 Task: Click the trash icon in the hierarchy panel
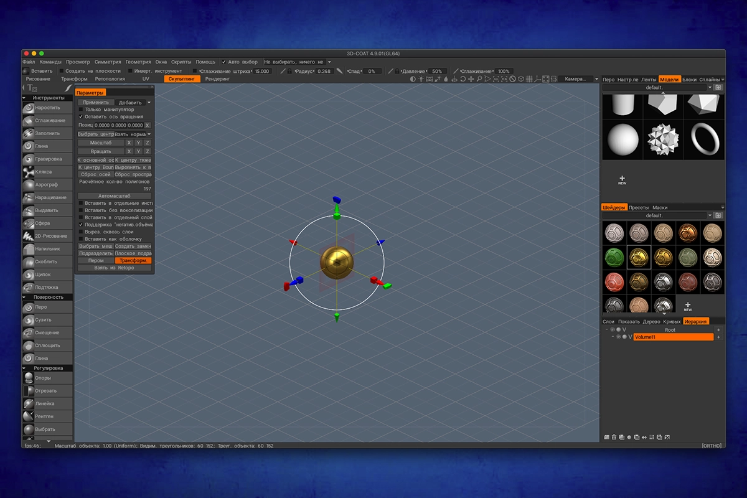614,437
